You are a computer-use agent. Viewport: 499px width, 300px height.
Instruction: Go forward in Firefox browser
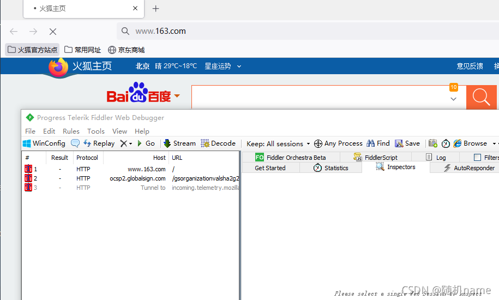(33, 31)
